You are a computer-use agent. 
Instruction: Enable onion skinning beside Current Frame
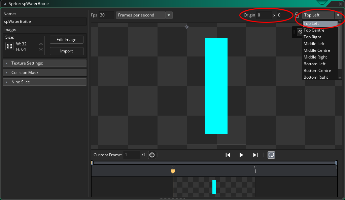point(152,155)
